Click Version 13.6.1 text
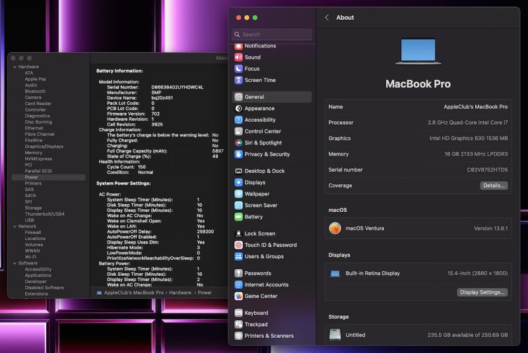Viewport: 528px width, 353px height. [x=490, y=228]
